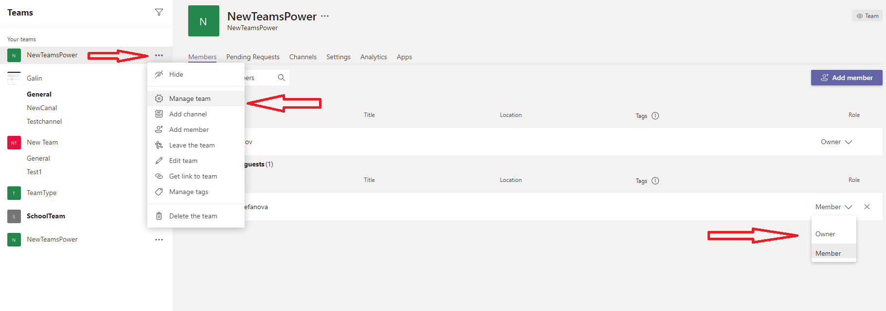Select Hide from the context menu
886x311 pixels.
pyautogui.click(x=196, y=74)
